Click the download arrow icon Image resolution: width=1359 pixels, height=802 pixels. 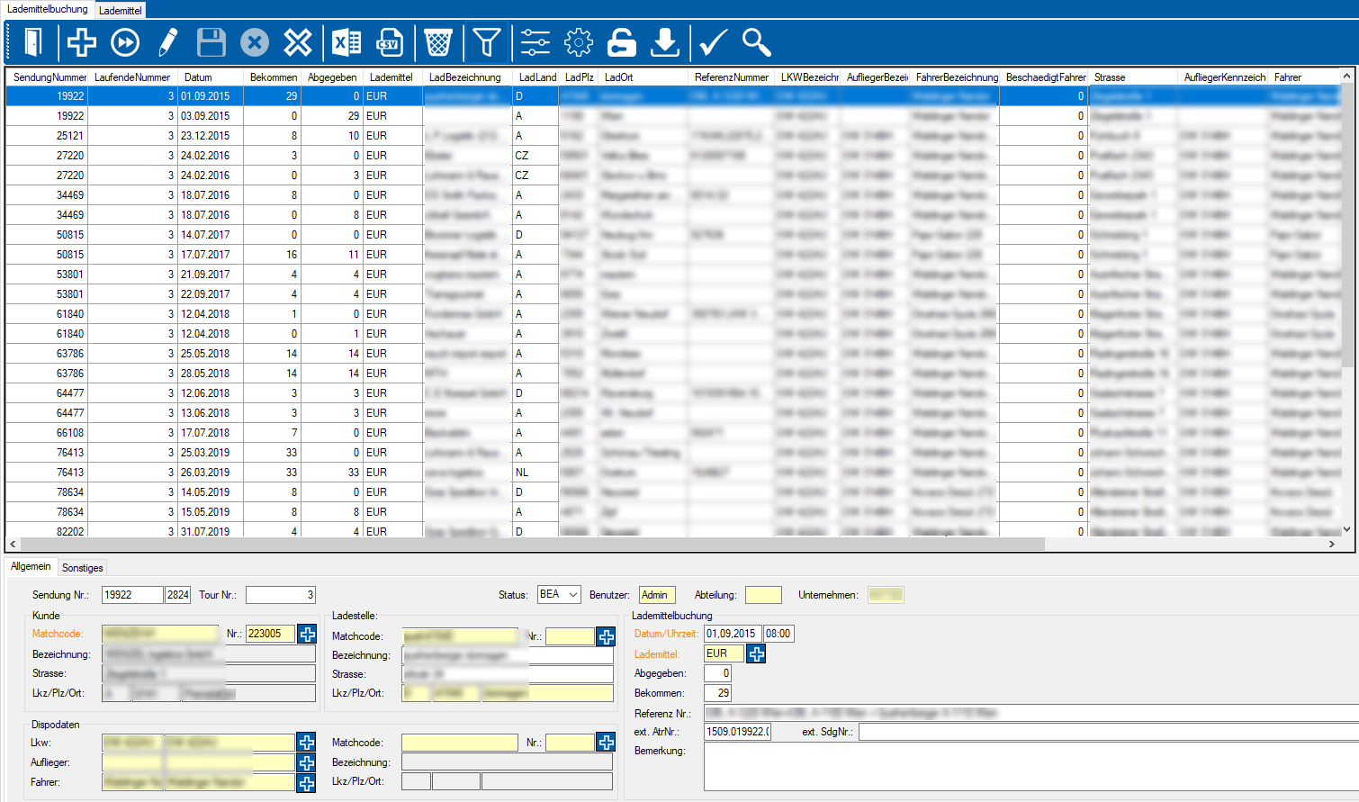click(665, 42)
